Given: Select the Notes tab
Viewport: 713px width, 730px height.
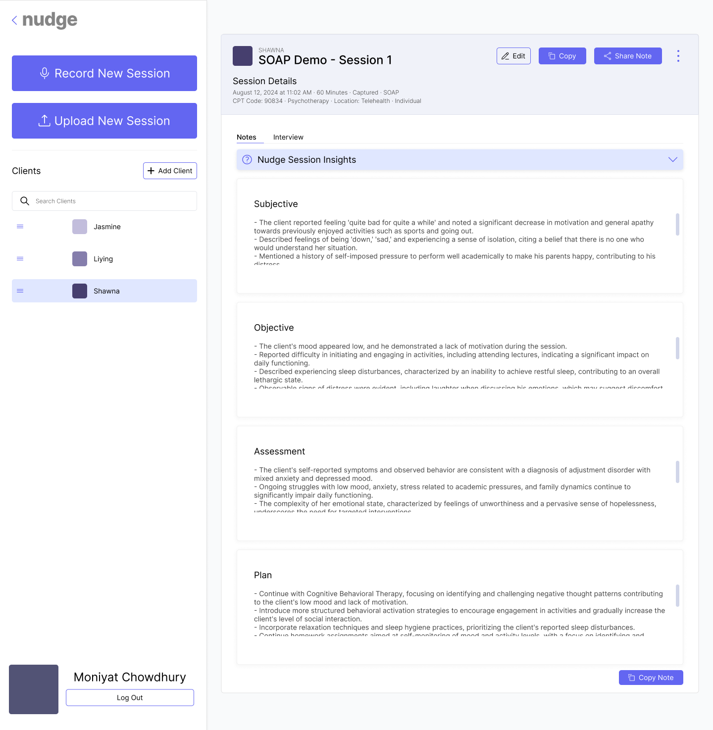Looking at the screenshot, I should click(247, 137).
